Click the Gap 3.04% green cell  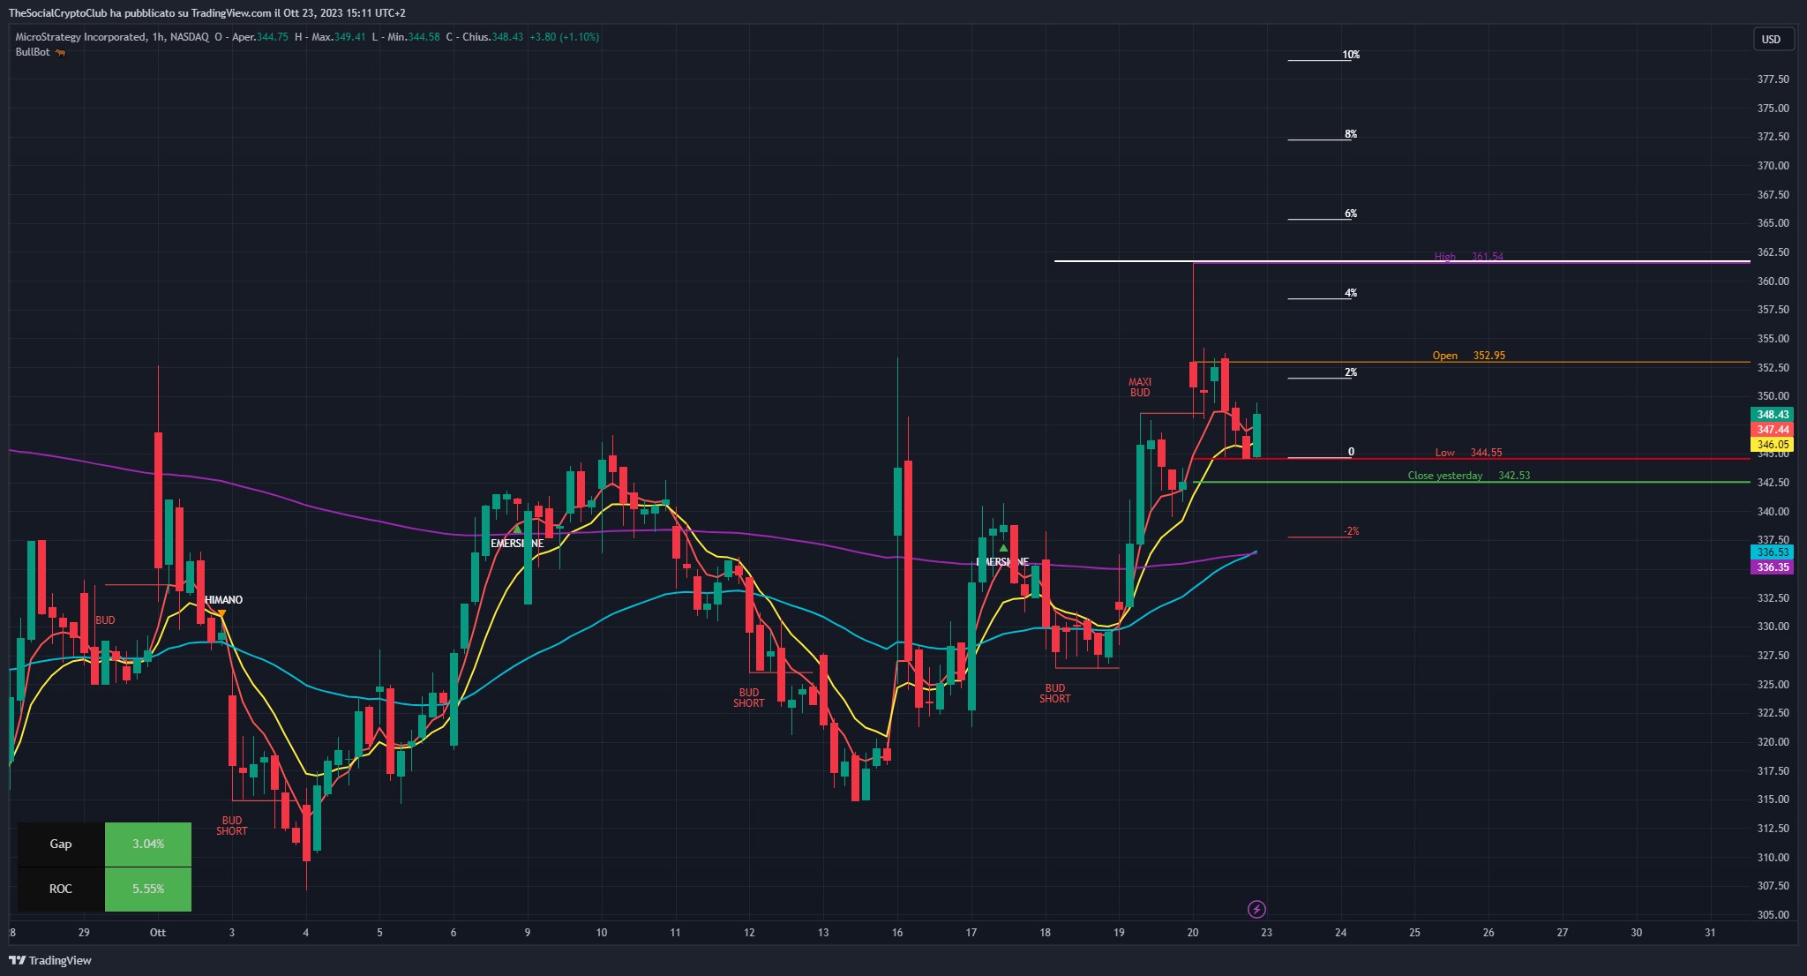[x=148, y=845]
